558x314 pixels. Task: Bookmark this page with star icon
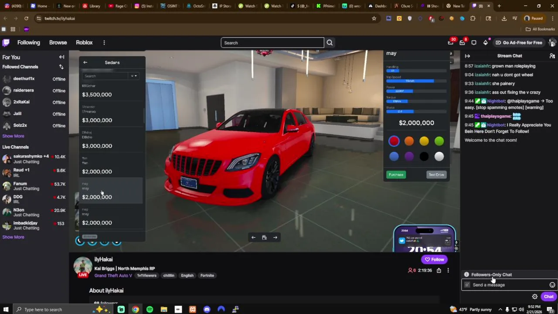click(374, 18)
